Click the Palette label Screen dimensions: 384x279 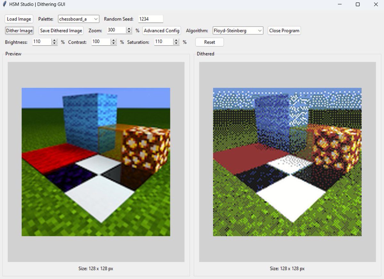coord(46,19)
